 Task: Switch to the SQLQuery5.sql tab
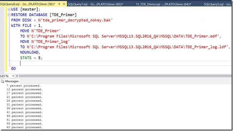click(x=217, y=4)
